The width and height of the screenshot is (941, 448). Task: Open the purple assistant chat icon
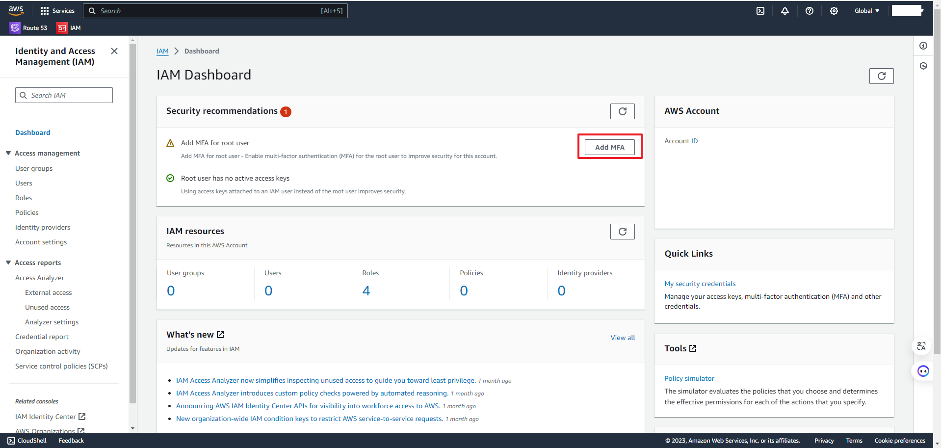[x=923, y=371]
